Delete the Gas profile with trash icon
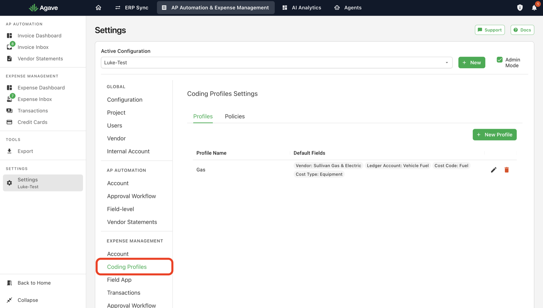Viewport: 543px width, 308px height. point(507,170)
